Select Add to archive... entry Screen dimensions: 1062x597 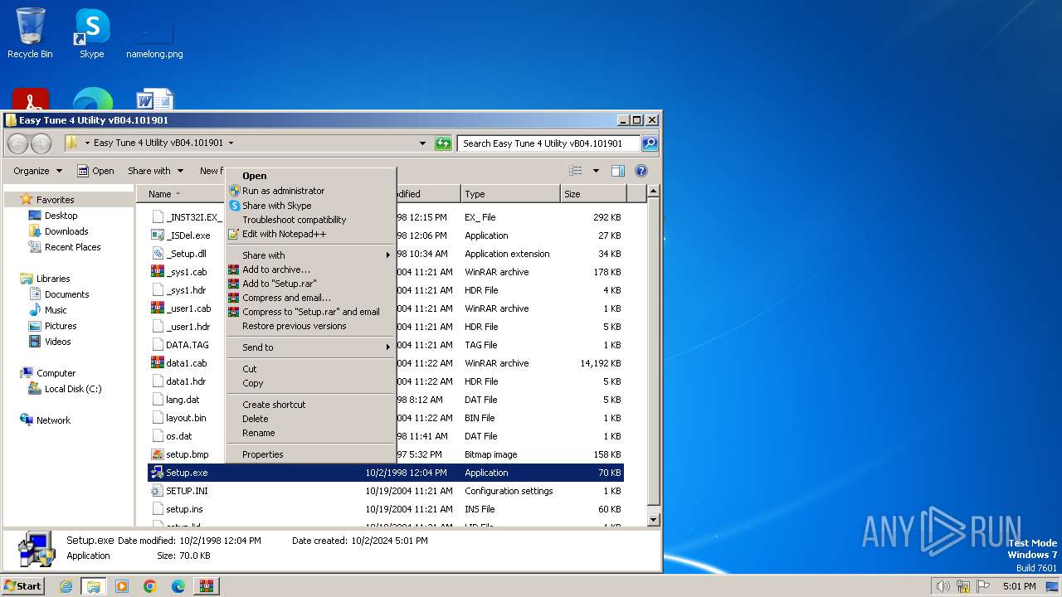tap(311, 269)
